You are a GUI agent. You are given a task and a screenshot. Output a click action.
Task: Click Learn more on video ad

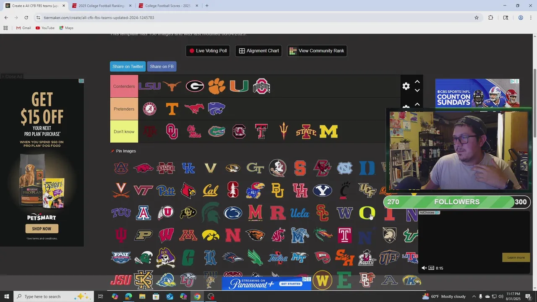[x=516, y=258]
